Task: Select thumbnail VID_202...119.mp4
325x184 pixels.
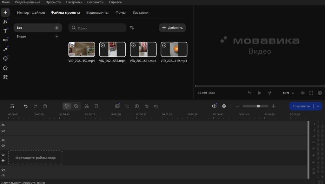Action: [174, 49]
